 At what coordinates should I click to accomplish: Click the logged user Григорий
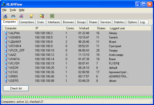coord(115,46)
